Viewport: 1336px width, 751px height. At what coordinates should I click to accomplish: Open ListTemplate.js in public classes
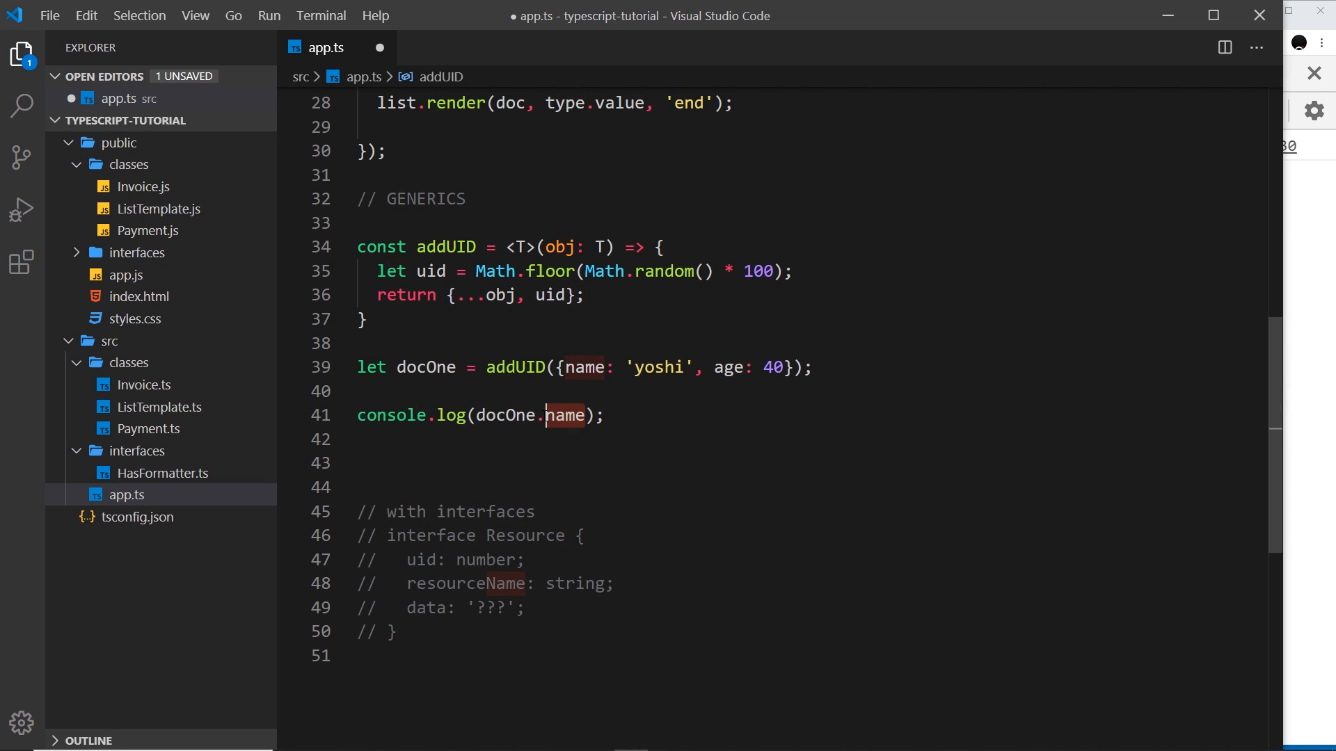[x=159, y=209]
